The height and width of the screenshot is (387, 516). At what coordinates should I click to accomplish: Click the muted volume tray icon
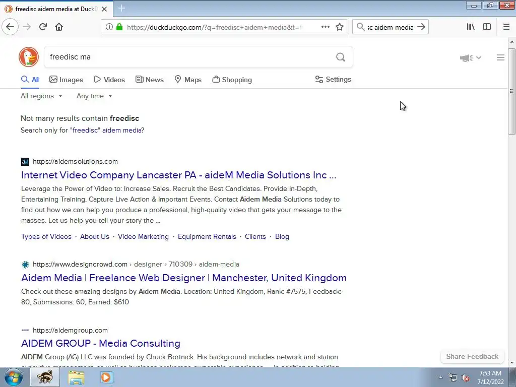pos(465,378)
